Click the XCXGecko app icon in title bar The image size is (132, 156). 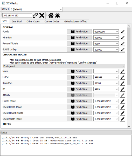(x=3, y=3)
